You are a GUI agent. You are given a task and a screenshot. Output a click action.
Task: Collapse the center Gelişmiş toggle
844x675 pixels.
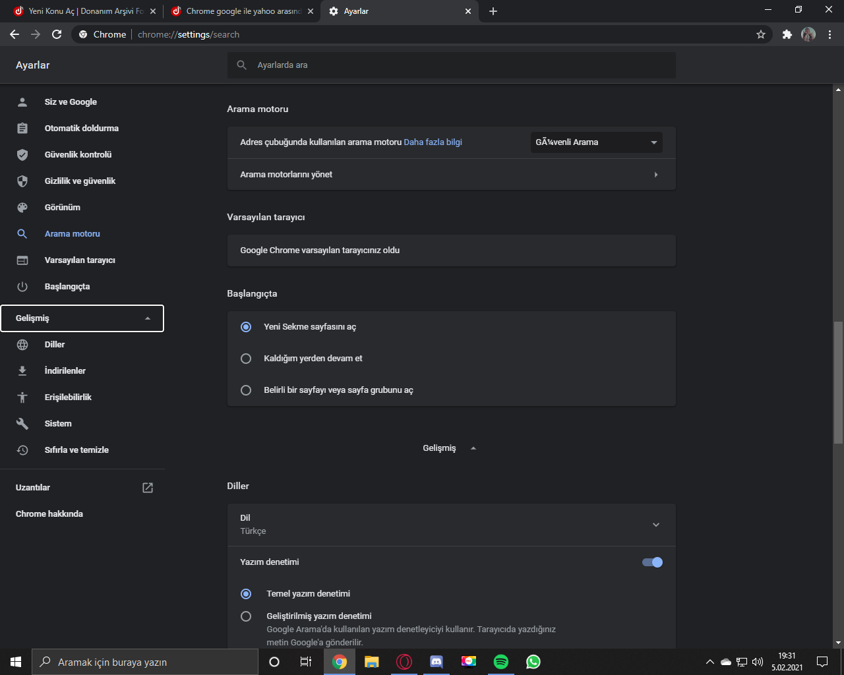[x=451, y=448]
